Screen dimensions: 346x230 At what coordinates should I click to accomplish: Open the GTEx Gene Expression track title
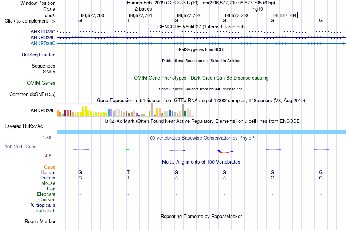click(x=201, y=101)
